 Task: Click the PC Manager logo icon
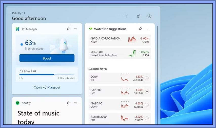pyautogui.click(x=17, y=29)
